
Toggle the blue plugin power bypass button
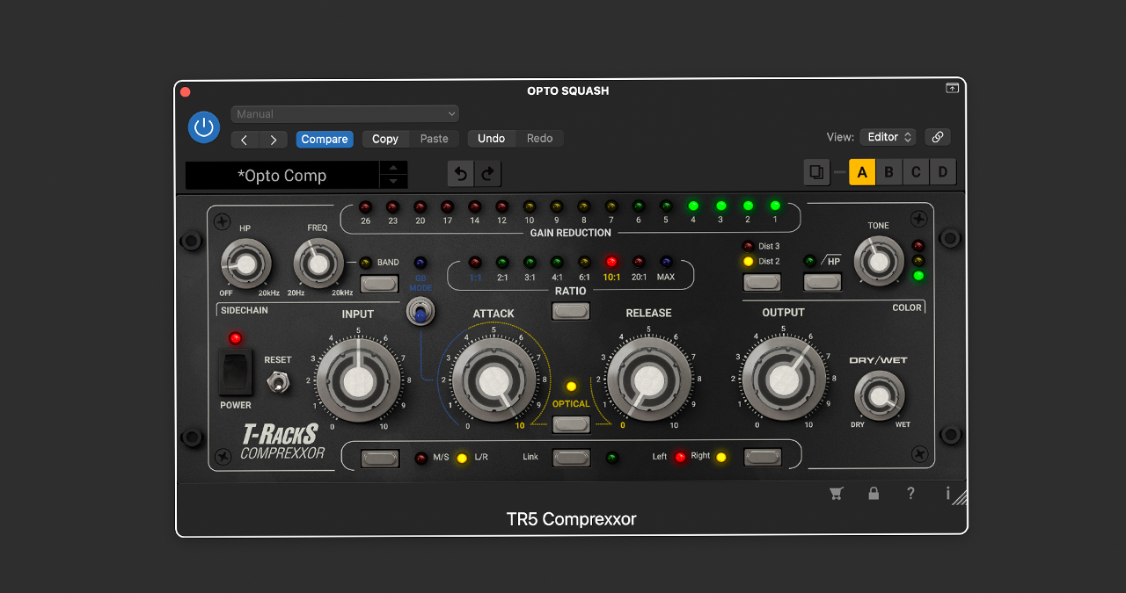pos(204,127)
